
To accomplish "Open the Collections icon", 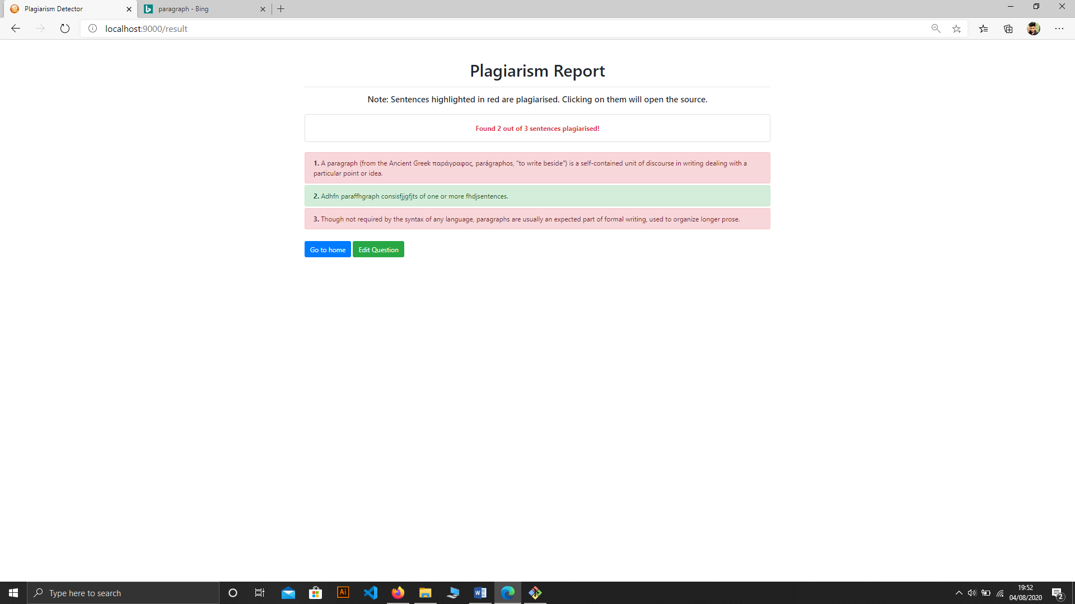I will (1008, 29).
